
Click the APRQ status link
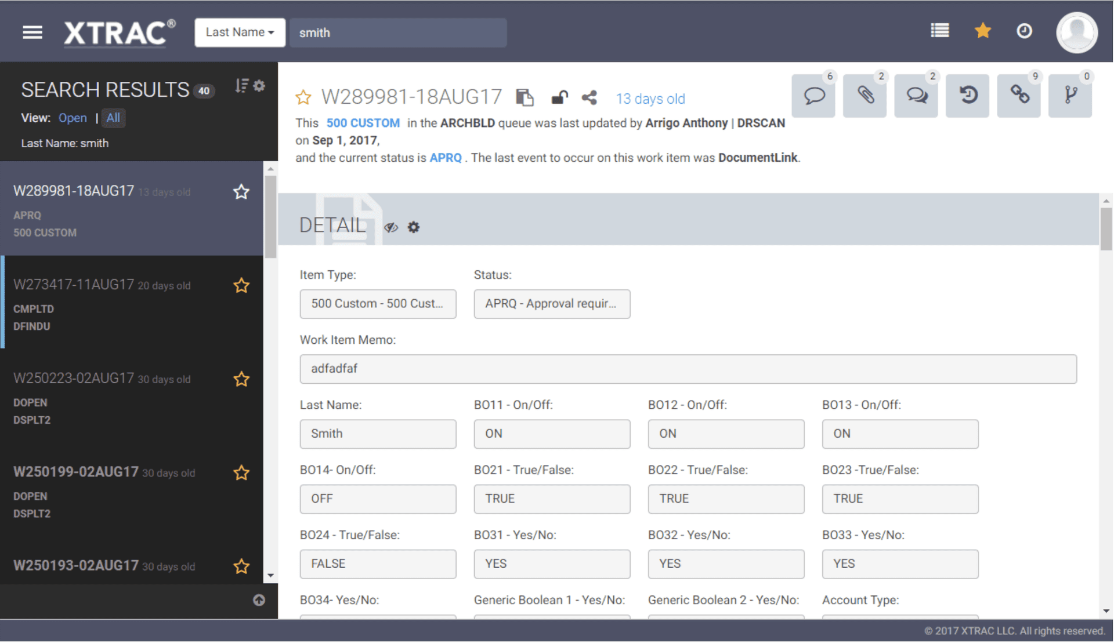pyautogui.click(x=446, y=158)
